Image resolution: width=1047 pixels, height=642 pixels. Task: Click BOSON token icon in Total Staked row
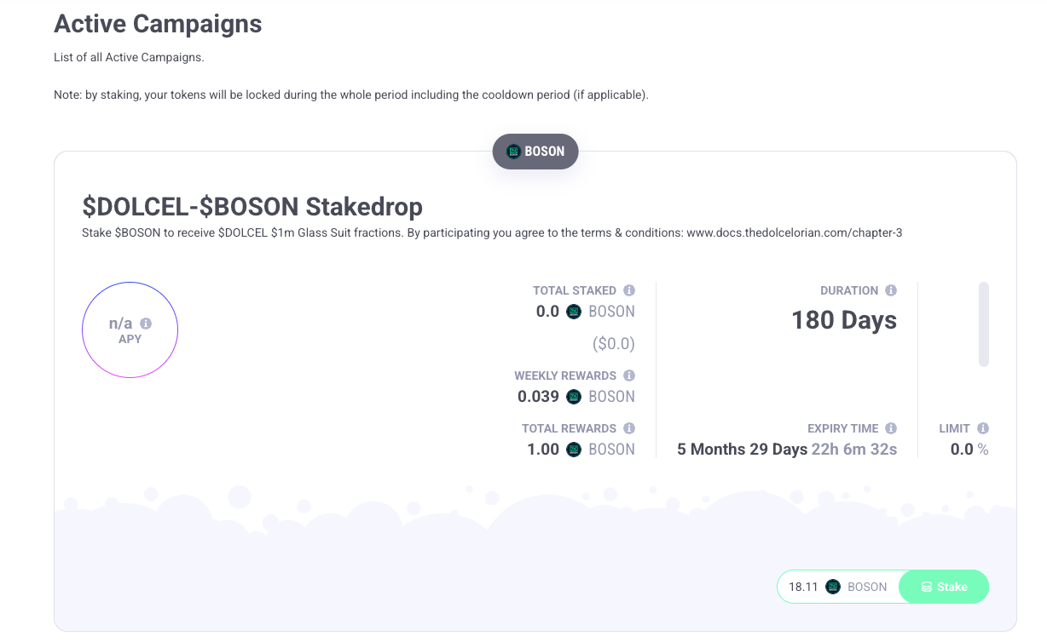(574, 312)
